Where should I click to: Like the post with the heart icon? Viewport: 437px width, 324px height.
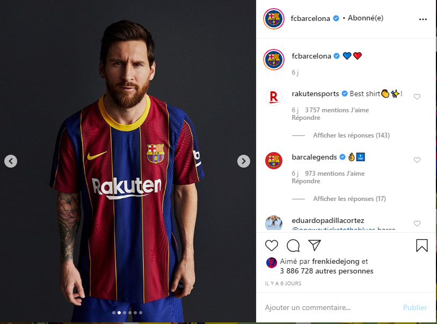(272, 246)
